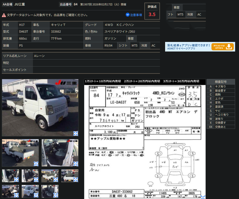Open the ASNET マイページアプリ banner
The width and height of the screenshot is (239, 199).
[200, 47]
